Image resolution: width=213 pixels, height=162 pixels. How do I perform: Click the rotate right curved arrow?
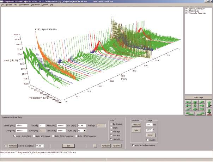point(200,113)
